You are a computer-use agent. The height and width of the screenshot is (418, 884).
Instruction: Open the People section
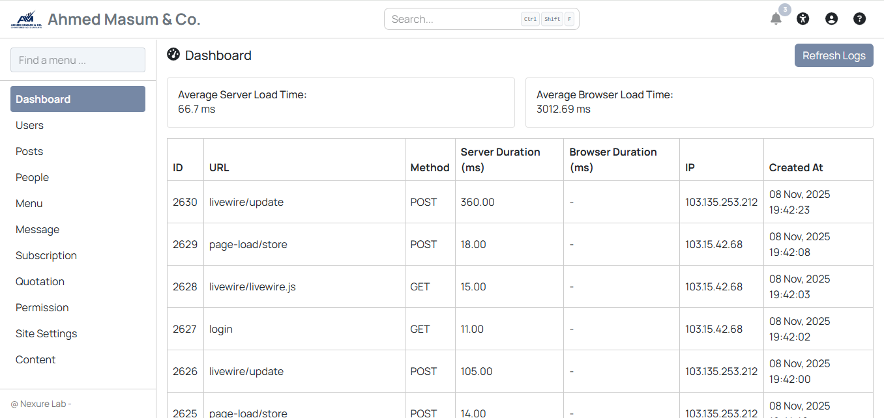[33, 177]
